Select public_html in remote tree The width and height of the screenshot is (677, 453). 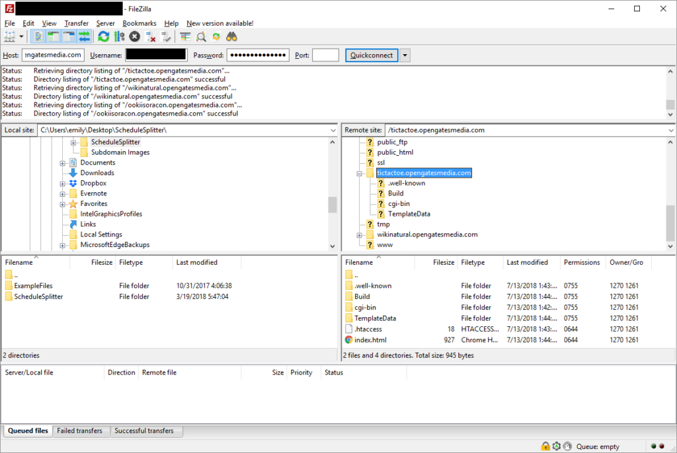click(395, 153)
